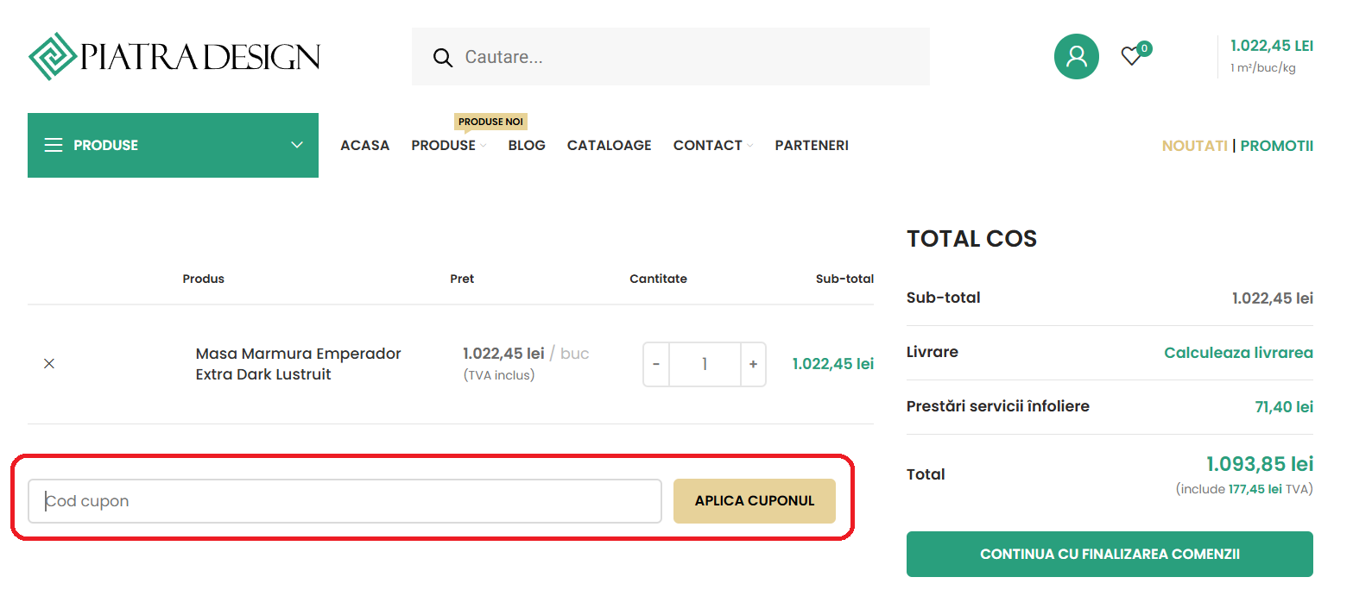Screen dimensions: 1353x596
Task: Remove Masa Marmura product with X icon
Action: 49,364
